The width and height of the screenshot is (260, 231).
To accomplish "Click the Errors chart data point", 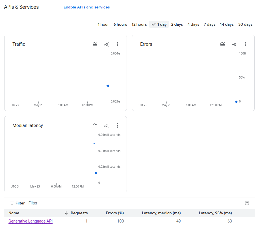I will click(x=236, y=102).
